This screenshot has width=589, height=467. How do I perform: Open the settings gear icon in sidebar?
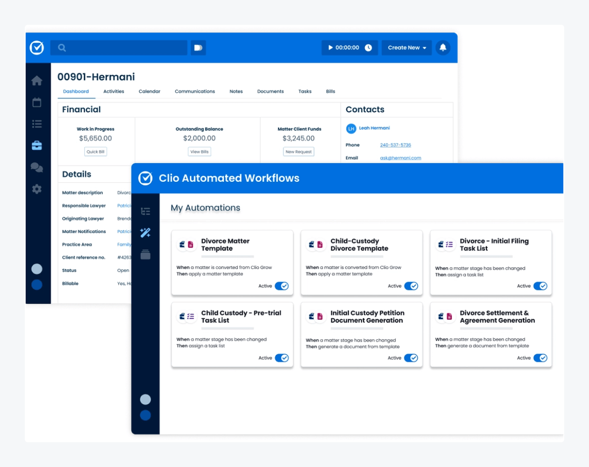coord(37,189)
